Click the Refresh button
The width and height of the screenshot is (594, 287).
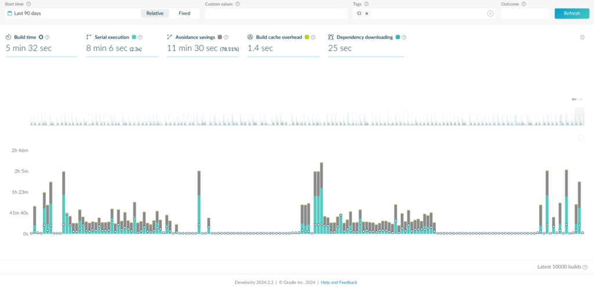571,13
